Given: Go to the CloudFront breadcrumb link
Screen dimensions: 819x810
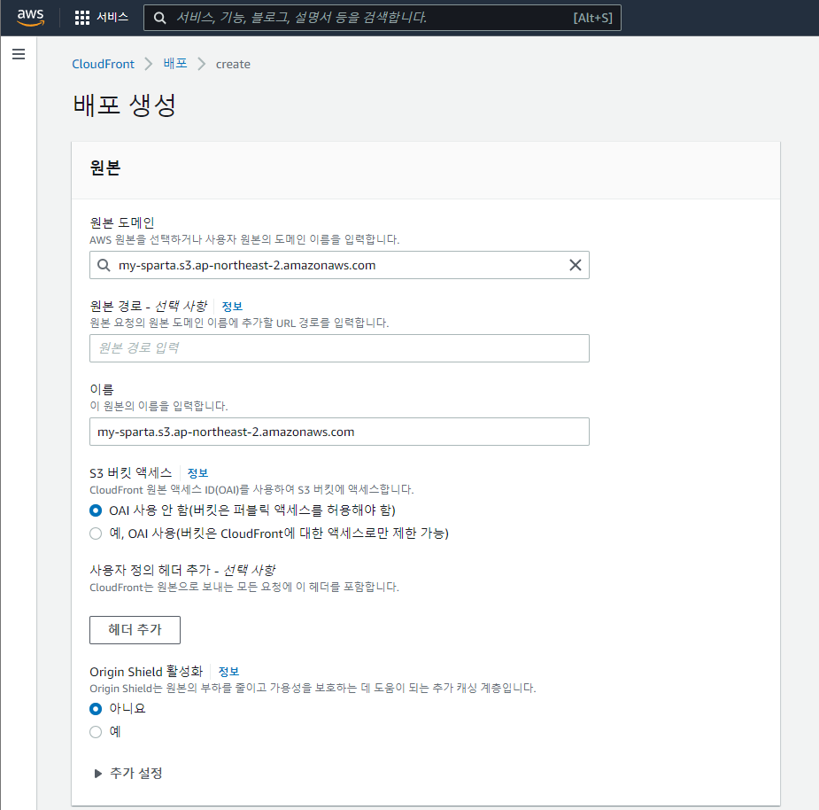Looking at the screenshot, I should pyautogui.click(x=103, y=64).
